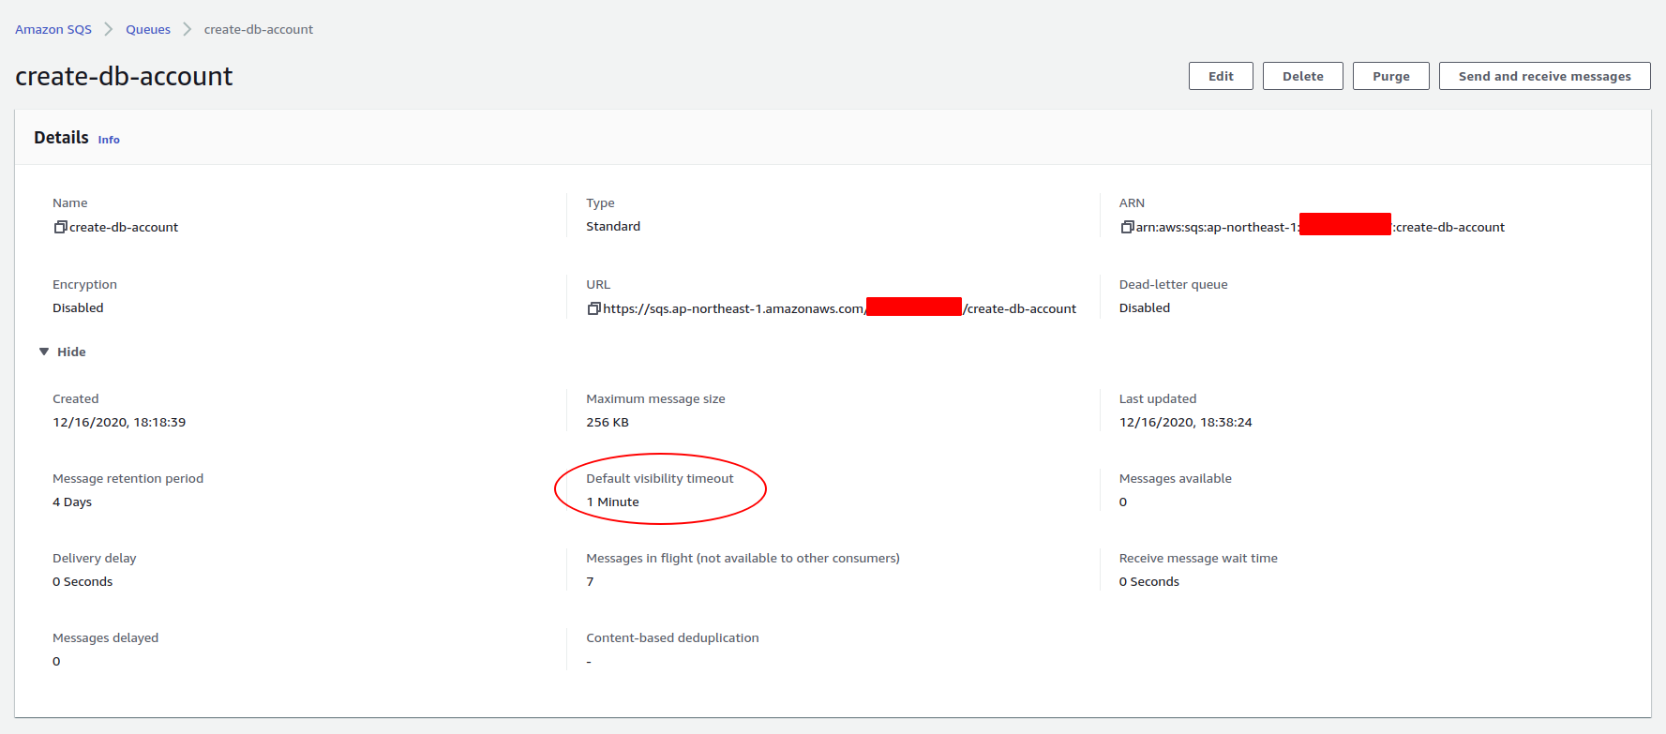
Task: Purge the queue messages
Action: 1390,76
